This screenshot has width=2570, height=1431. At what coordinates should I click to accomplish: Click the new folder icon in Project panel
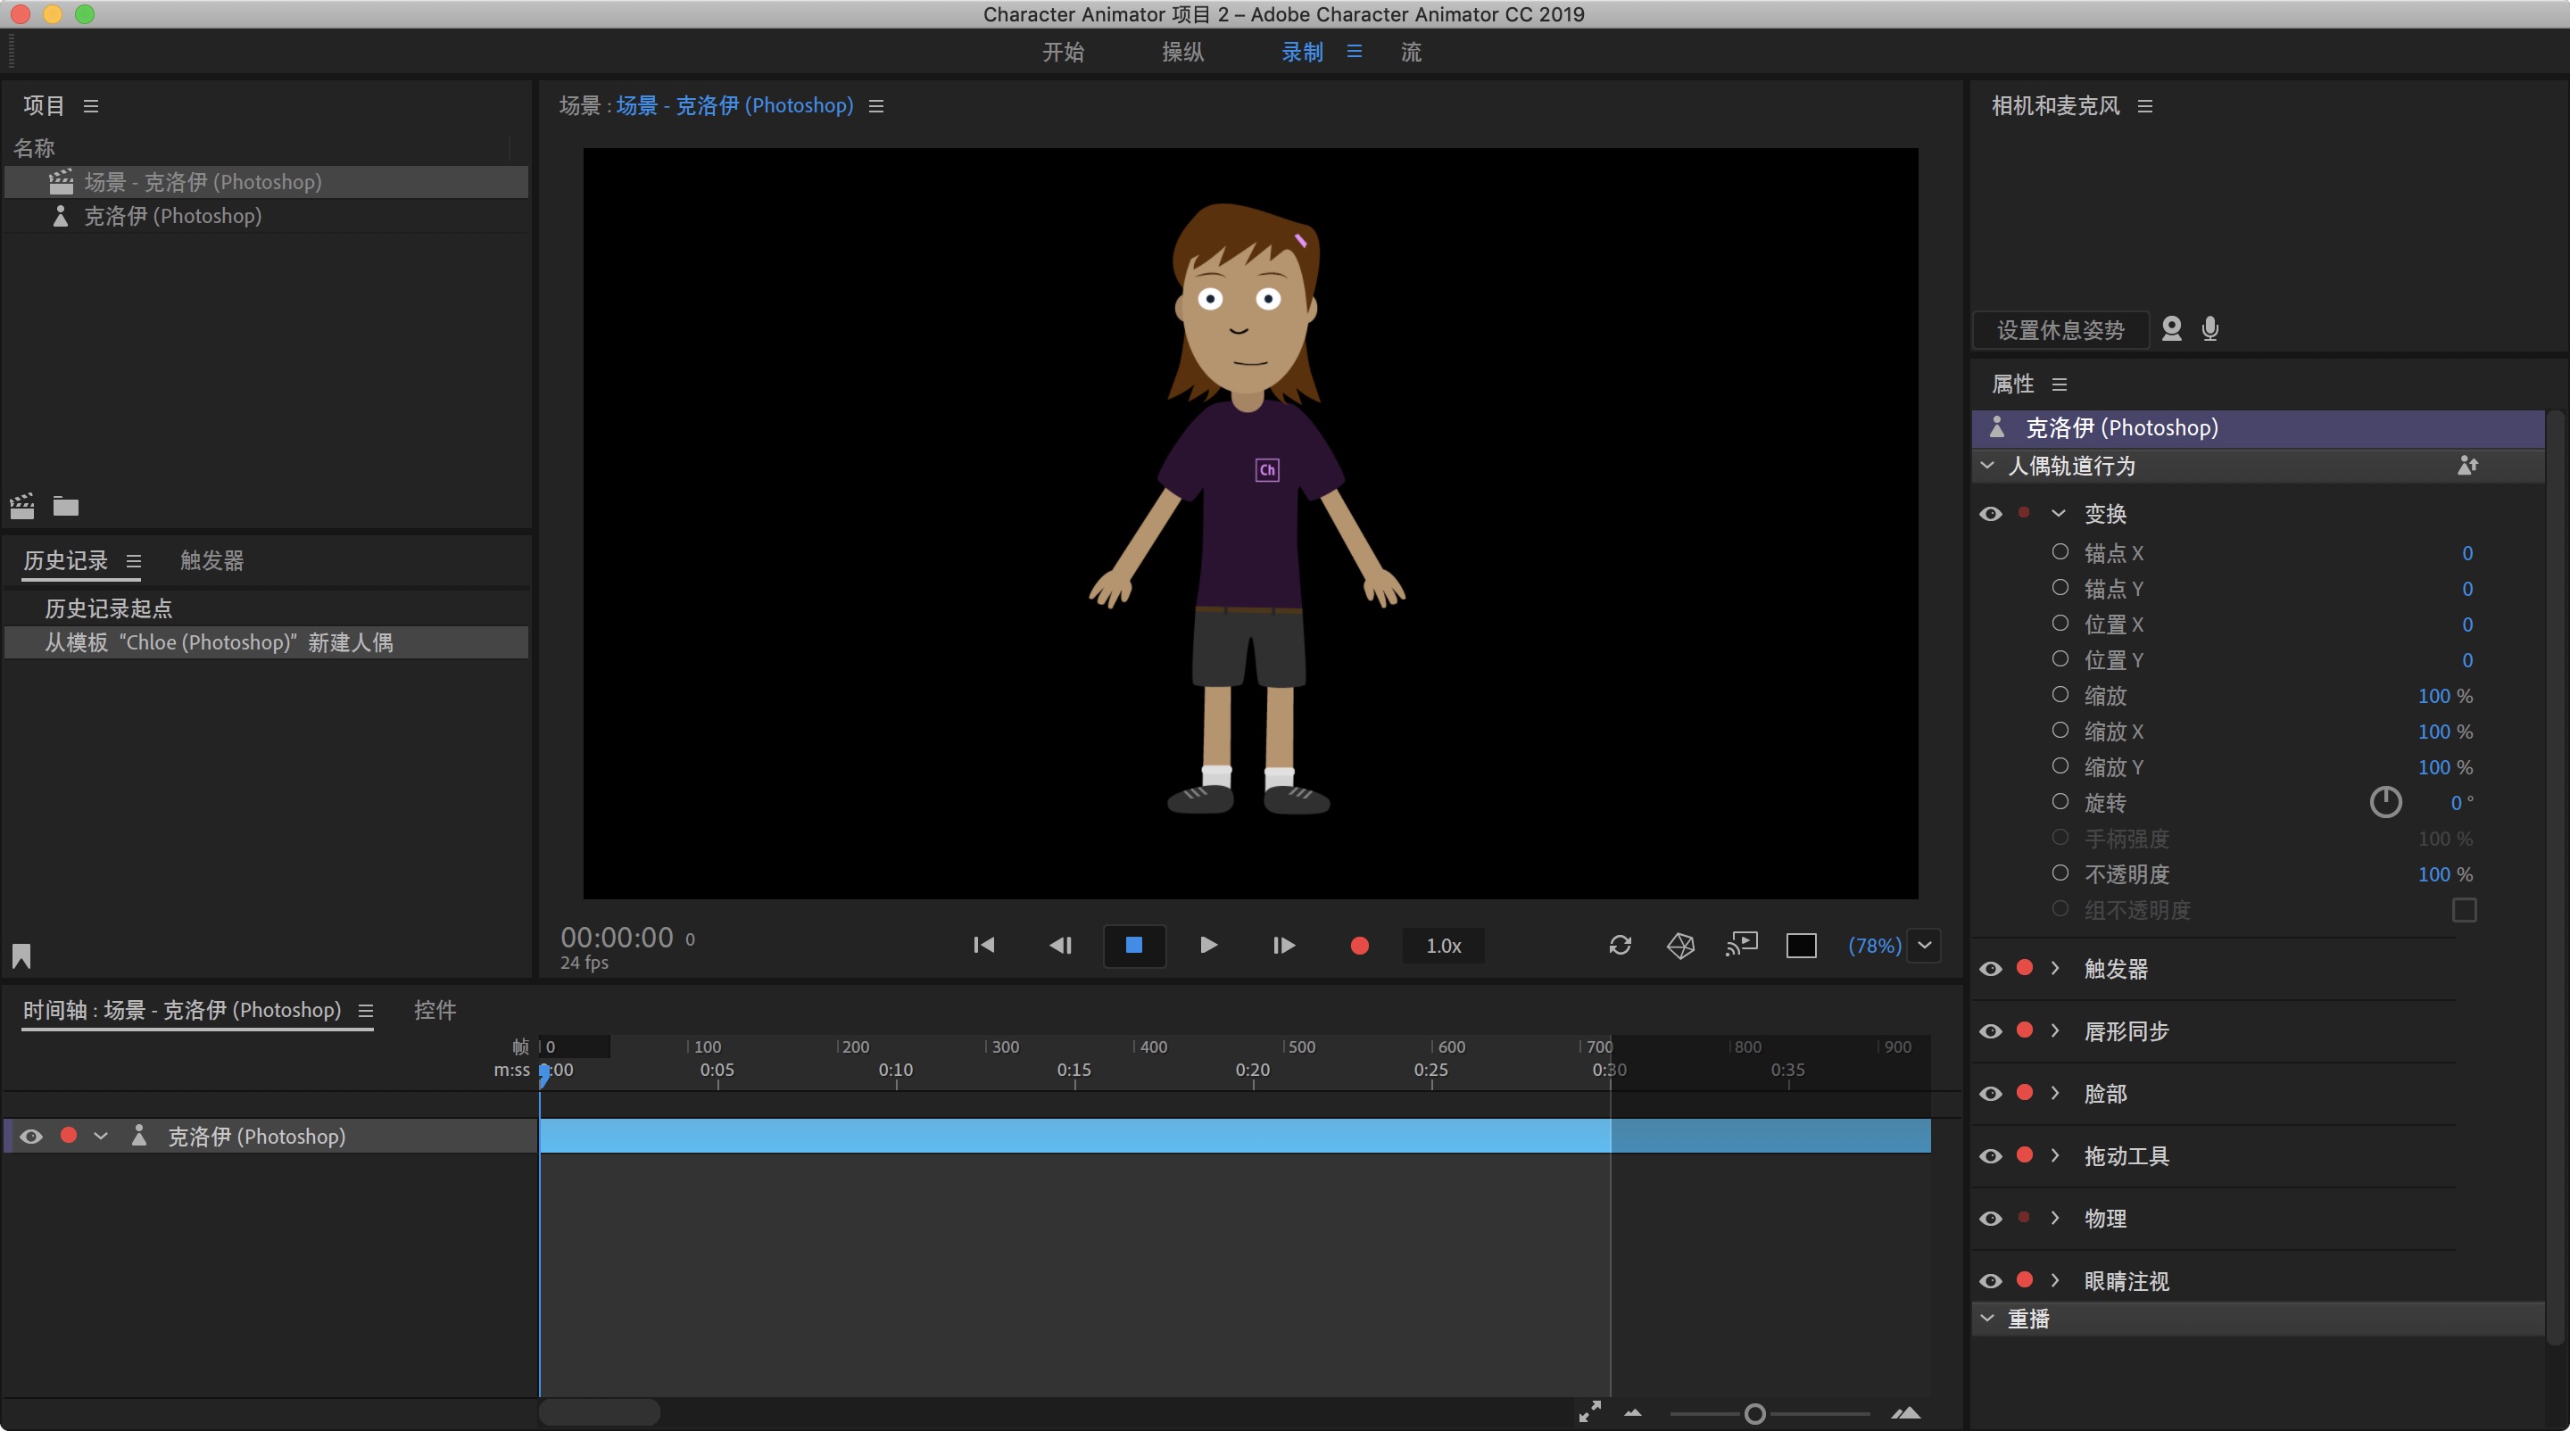click(x=66, y=507)
